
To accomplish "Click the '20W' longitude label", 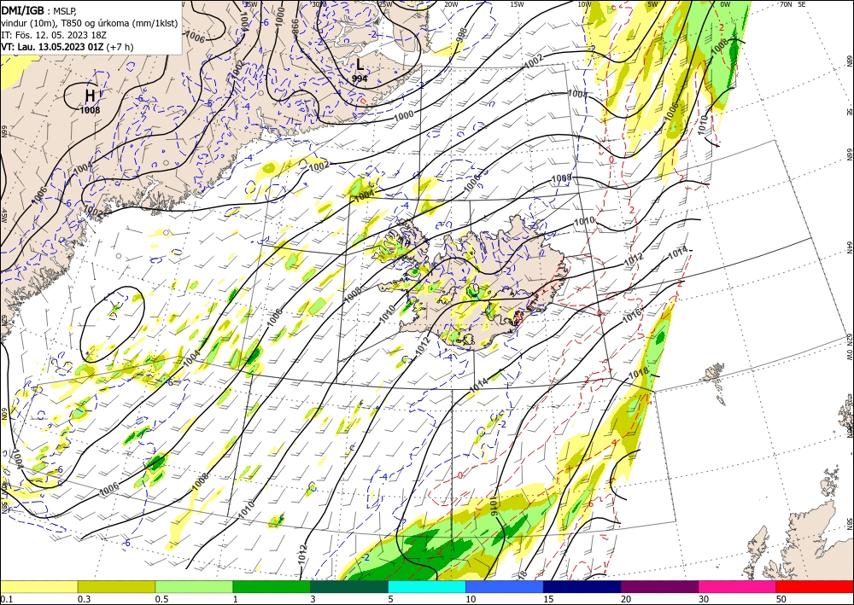I will tap(451, 4).
